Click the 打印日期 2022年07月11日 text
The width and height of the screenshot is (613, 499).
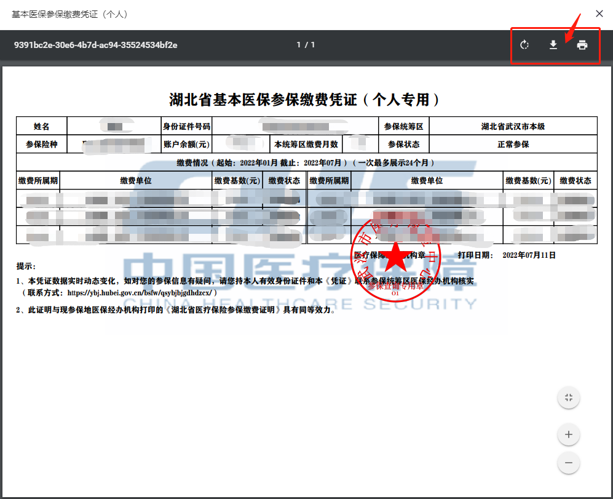pos(507,255)
